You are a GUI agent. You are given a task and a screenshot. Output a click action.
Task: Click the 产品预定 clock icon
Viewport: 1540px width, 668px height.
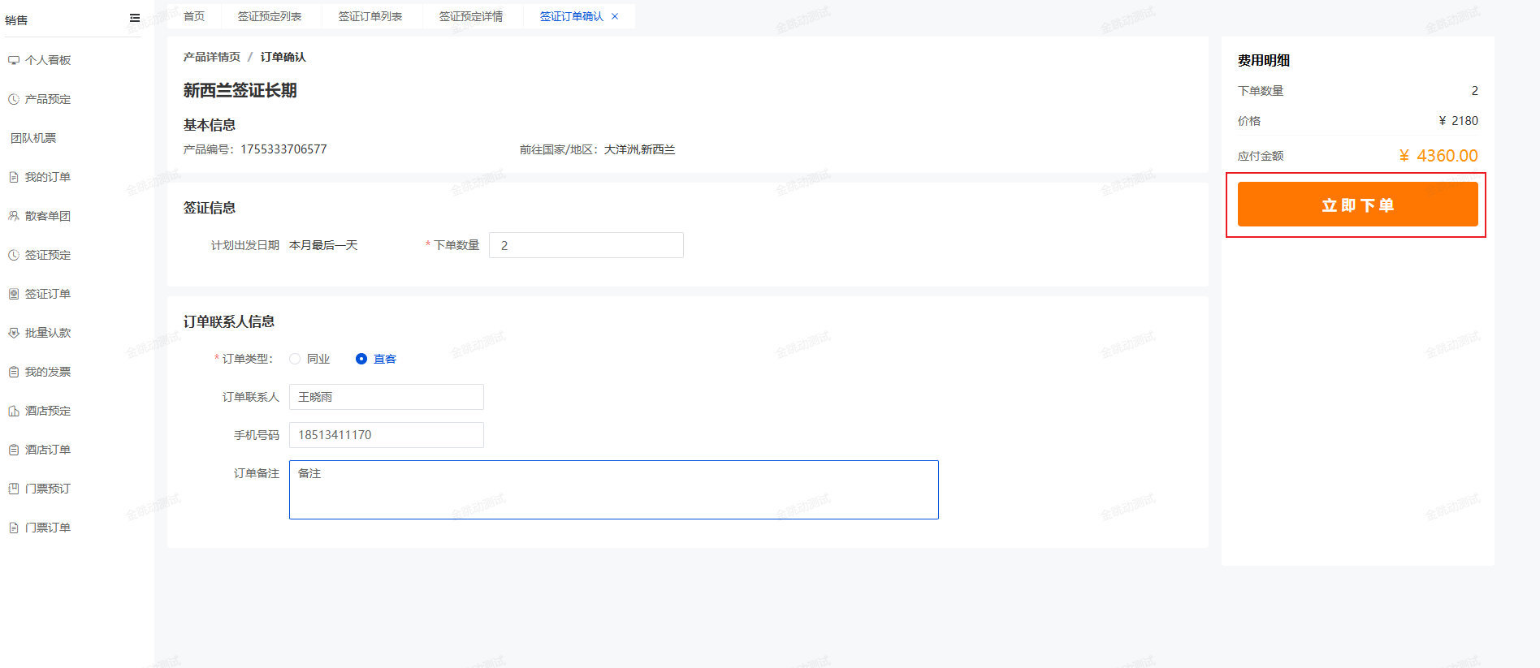click(x=14, y=99)
